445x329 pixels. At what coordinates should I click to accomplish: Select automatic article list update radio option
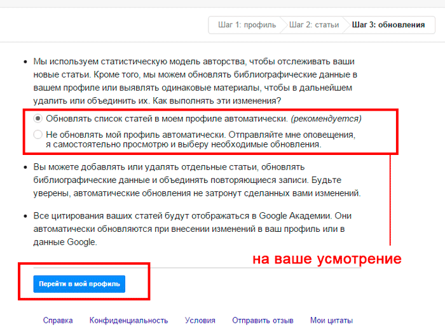pyautogui.click(x=38, y=118)
